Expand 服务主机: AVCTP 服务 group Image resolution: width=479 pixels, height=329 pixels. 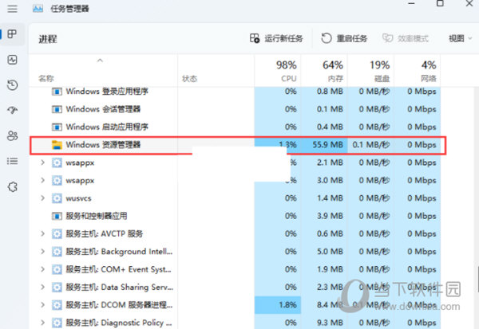(42, 234)
